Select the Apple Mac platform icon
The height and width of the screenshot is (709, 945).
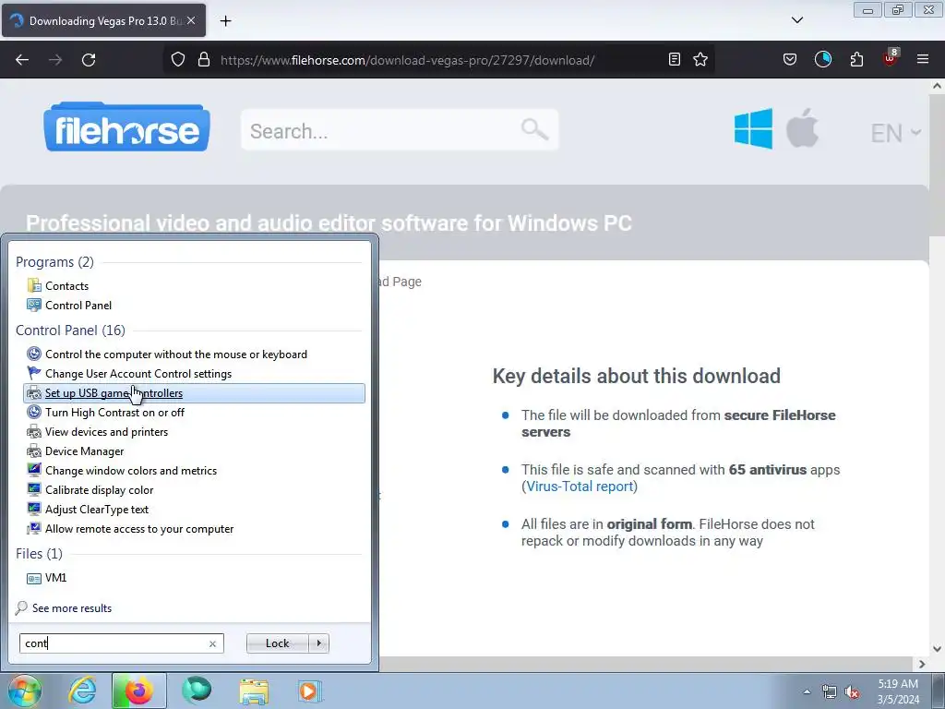click(x=802, y=127)
